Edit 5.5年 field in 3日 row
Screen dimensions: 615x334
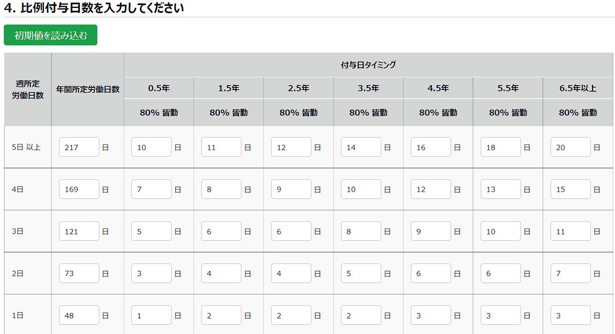point(501,231)
